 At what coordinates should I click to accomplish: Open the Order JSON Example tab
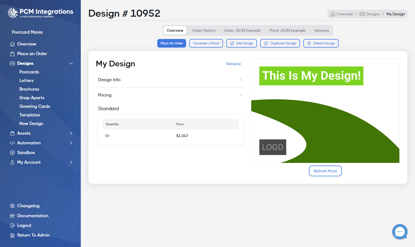coord(242,30)
